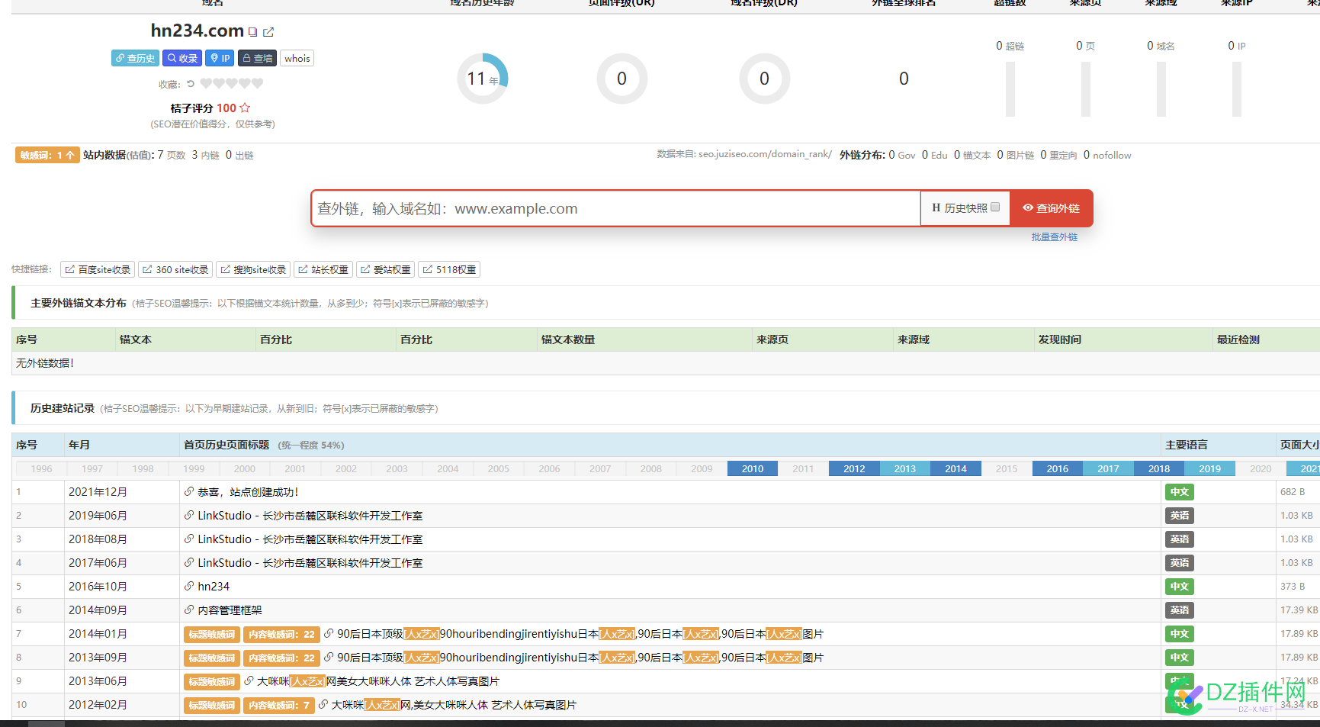Screen dimensions: 1320x727
Task: Open the whois lookup button
Action: tap(297, 58)
